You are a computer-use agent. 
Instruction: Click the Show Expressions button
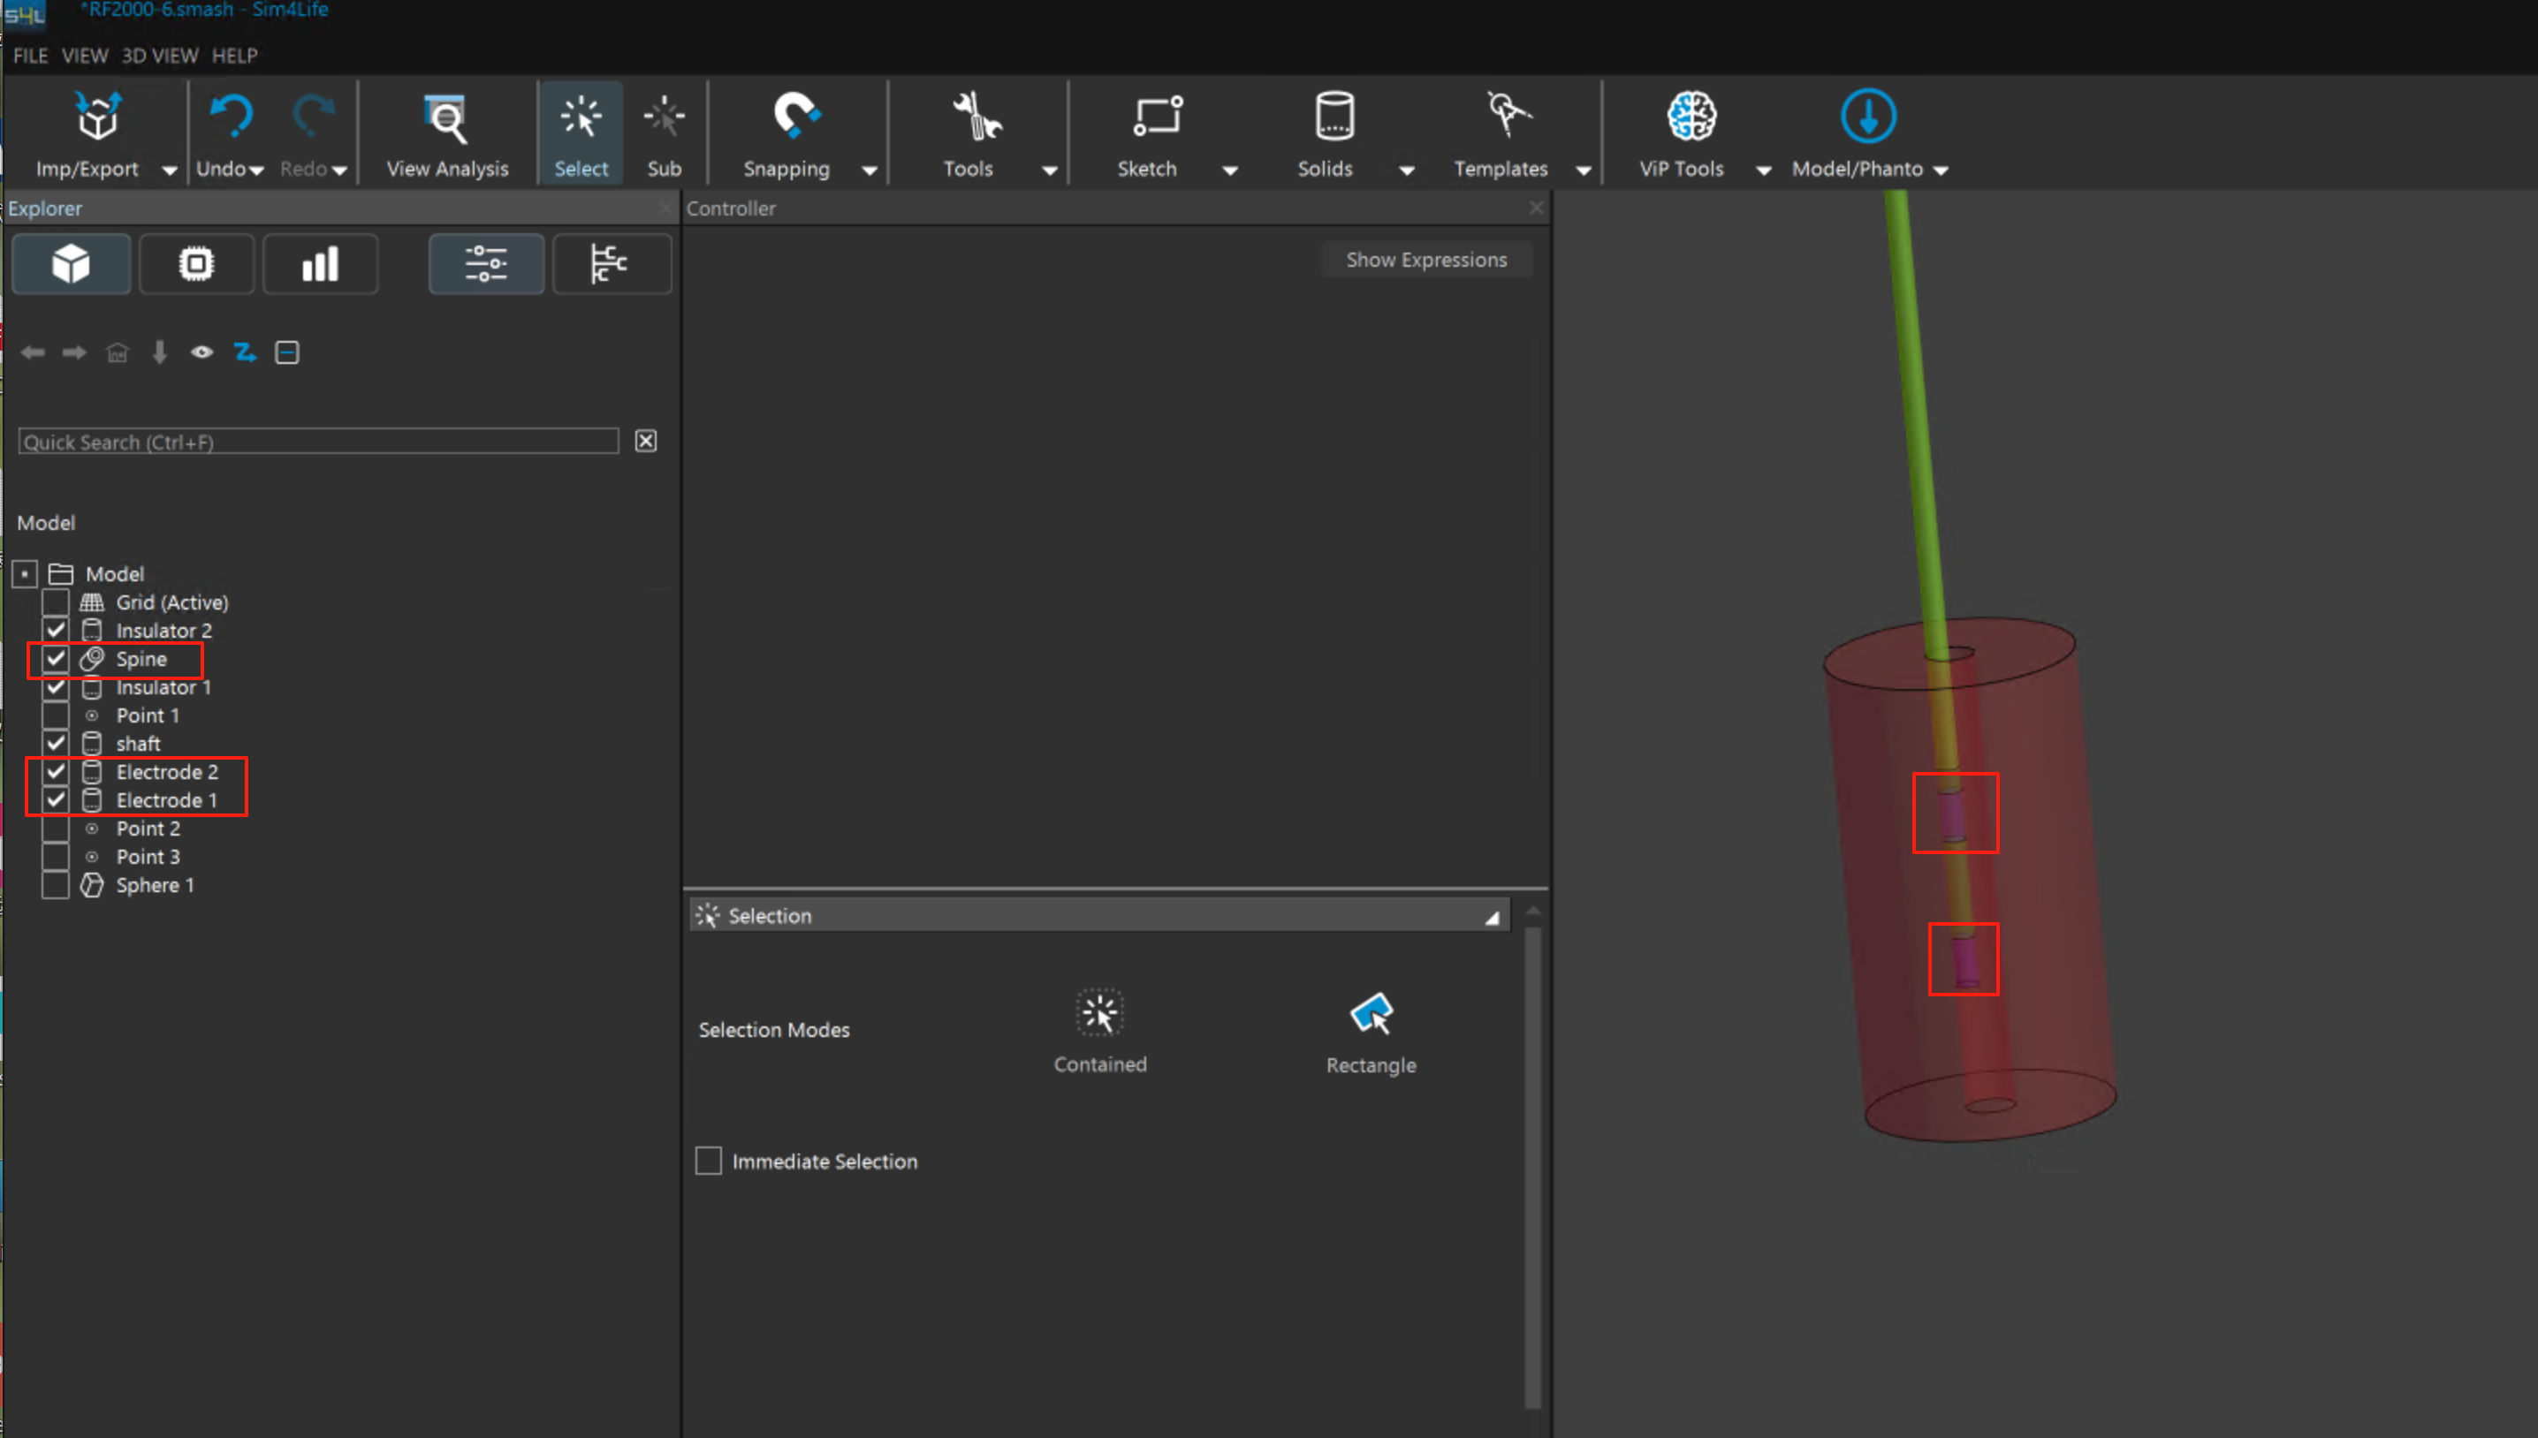[1425, 260]
